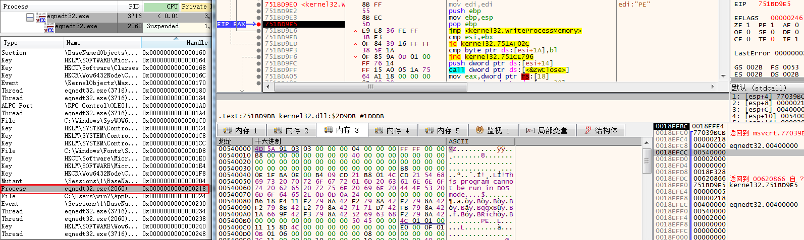Select the Process eqnedt32.exe (2060) handle row
Viewport: 804px width, 240px height.
[x=105, y=189]
